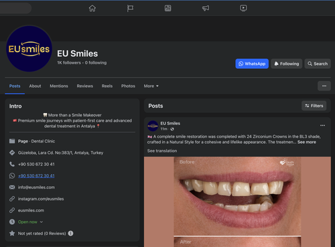The width and height of the screenshot is (335, 247).
Task: Click the phone number +90 530 672 30 41 text
Action: (36, 164)
